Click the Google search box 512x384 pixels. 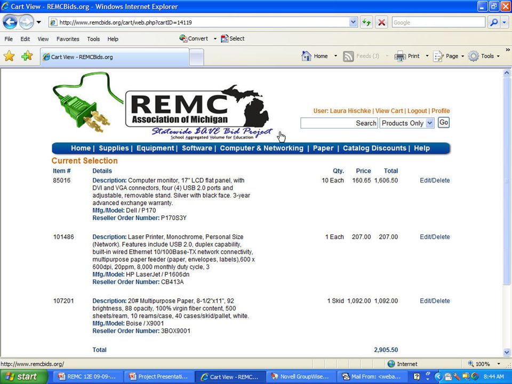click(x=438, y=22)
